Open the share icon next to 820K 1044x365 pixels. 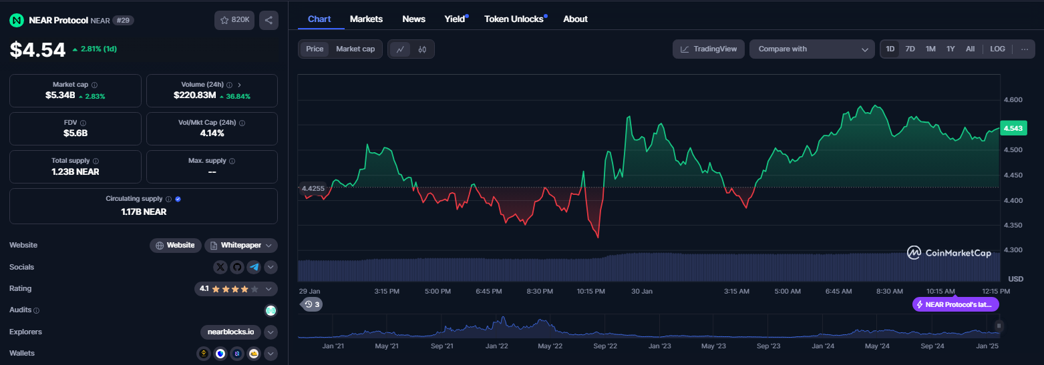pyautogui.click(x=269, y=20)
